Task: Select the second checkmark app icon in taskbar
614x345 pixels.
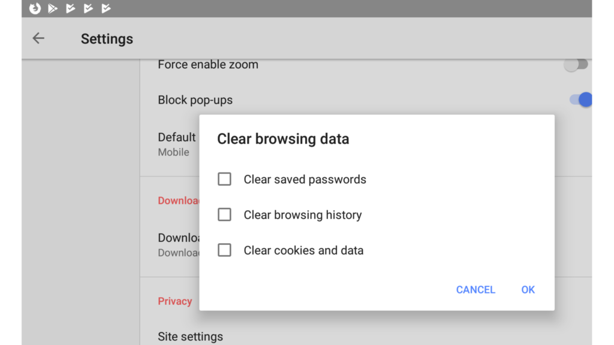Action: point(88,8)
